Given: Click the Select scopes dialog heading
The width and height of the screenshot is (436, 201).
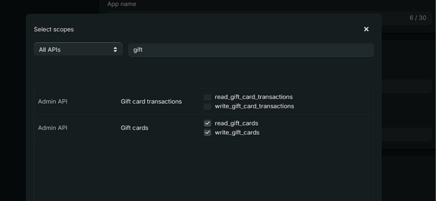Looking at the screenshot, I should 54,29.
